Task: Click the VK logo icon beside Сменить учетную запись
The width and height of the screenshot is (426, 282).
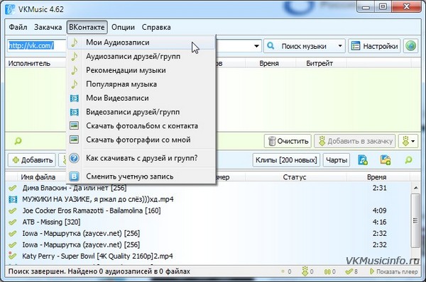Action: [x=74, y=176]
